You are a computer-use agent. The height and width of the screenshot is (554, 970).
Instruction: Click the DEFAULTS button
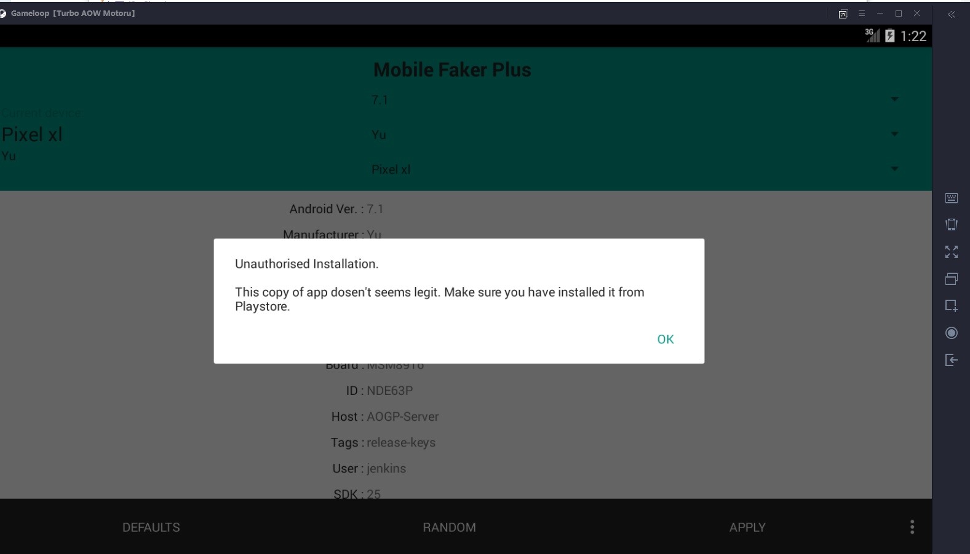pos(151,527)
